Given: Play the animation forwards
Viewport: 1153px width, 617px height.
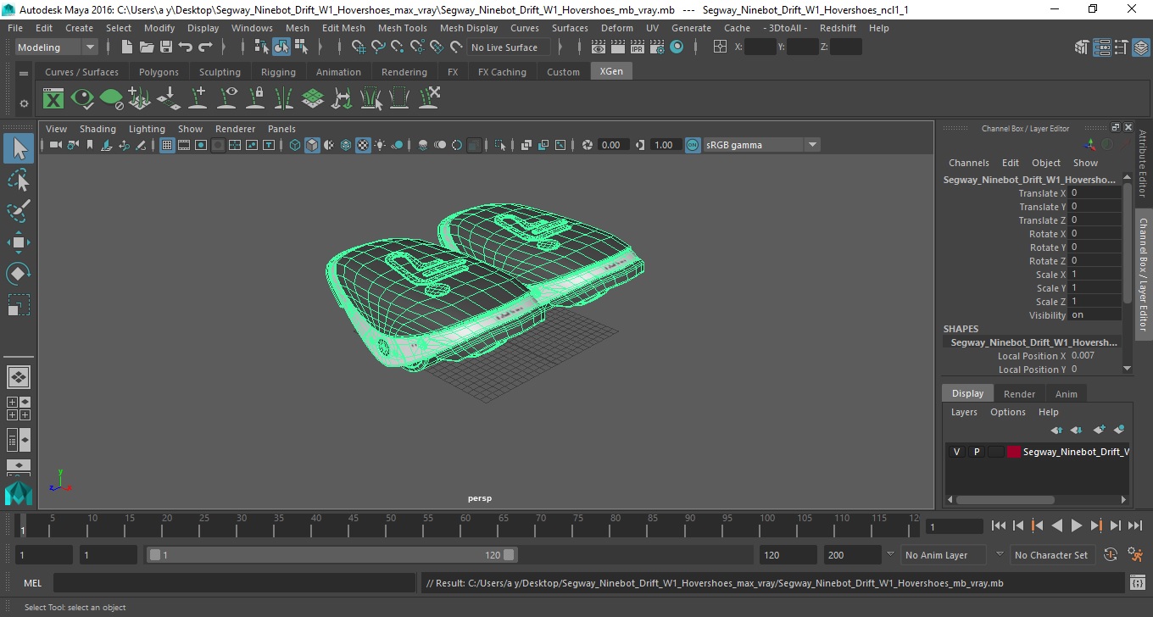Looking at the screenshot, I should pos(1076,526).
